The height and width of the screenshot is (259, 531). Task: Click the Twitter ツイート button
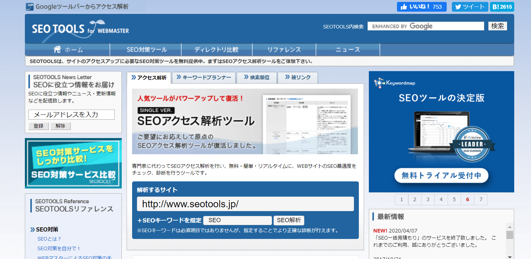coord(470,7)
